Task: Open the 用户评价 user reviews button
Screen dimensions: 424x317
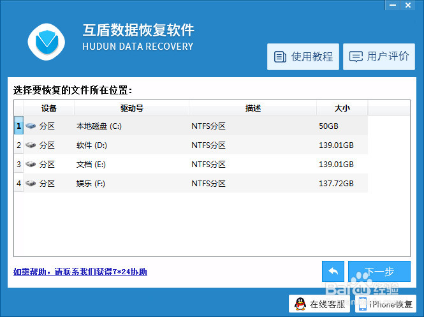Action: point(379,57)
